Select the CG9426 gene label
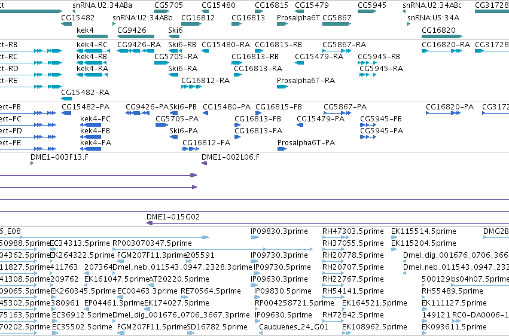Viewport: 509px width, 336px height. pyautogui.click(x=132, y=30)
